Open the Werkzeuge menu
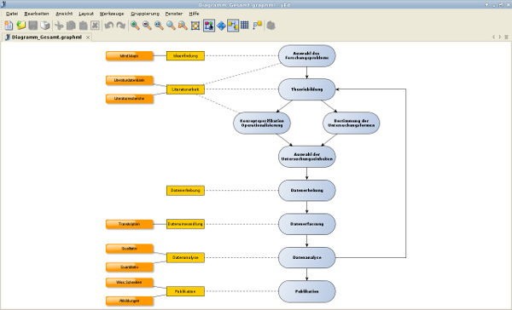Screen dimensions: 512x310 click(112, 14)
